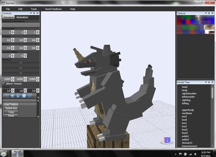Toggle the Mirror Texture checkbox
The height and width of the screenshot is (157, 216).
tap(4, 83)
